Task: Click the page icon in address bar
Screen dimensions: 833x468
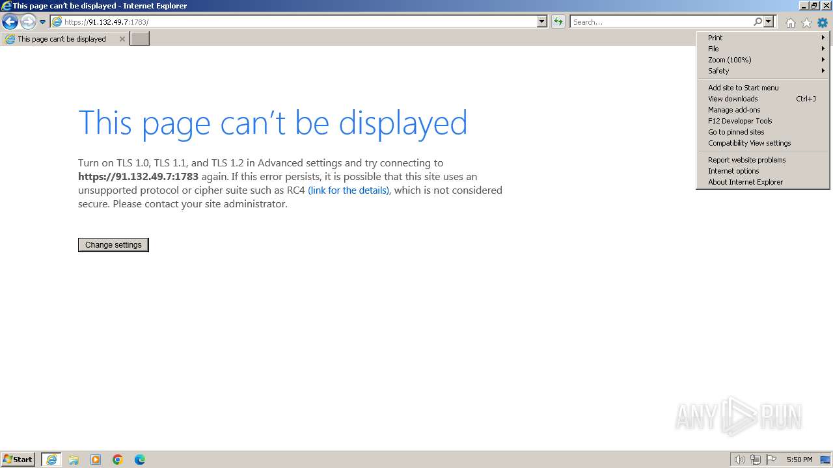Action: click(57, 21)
